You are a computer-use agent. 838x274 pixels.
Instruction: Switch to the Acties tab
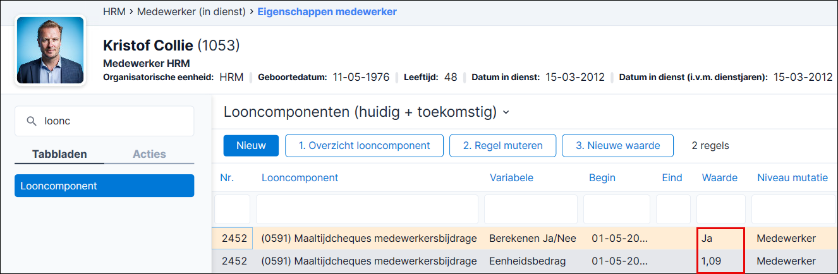(x=149, y=154)
